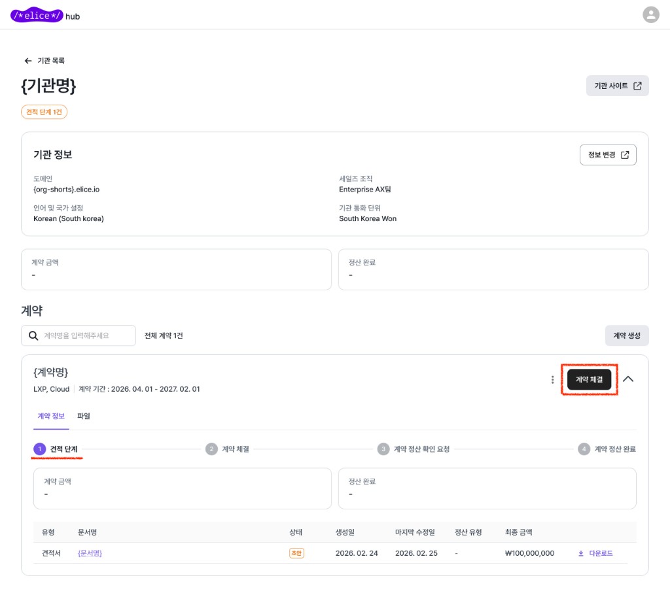Click the 2026. 02. 24 creation date

pyautogui.click(x=357, y=553)
